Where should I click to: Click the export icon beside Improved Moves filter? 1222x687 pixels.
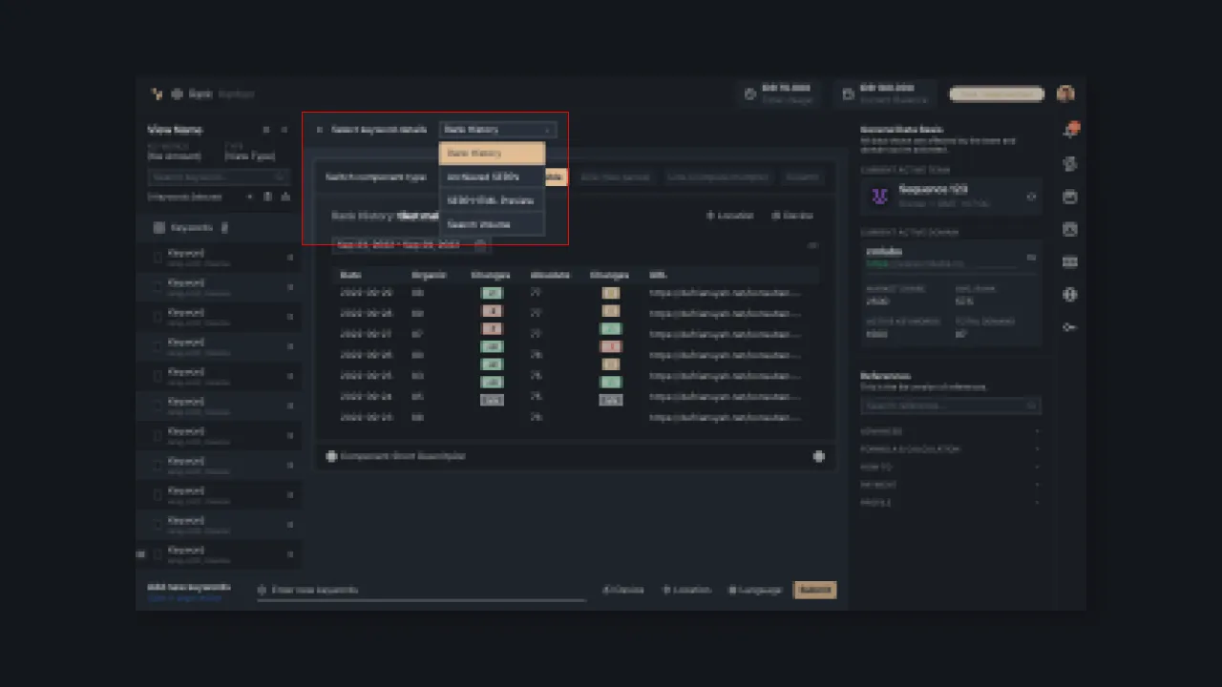(284, 197)
